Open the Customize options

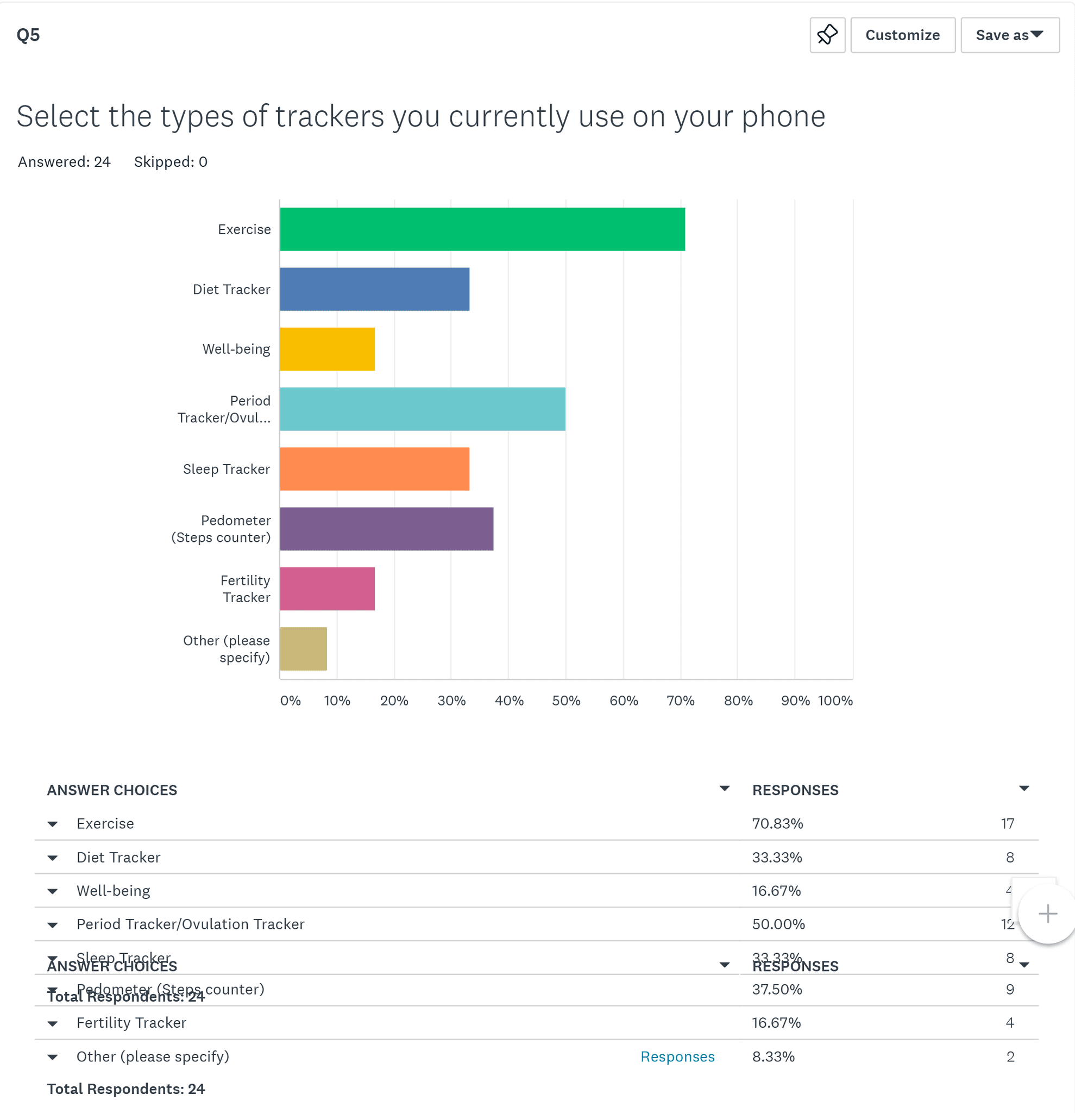(902, 35)
